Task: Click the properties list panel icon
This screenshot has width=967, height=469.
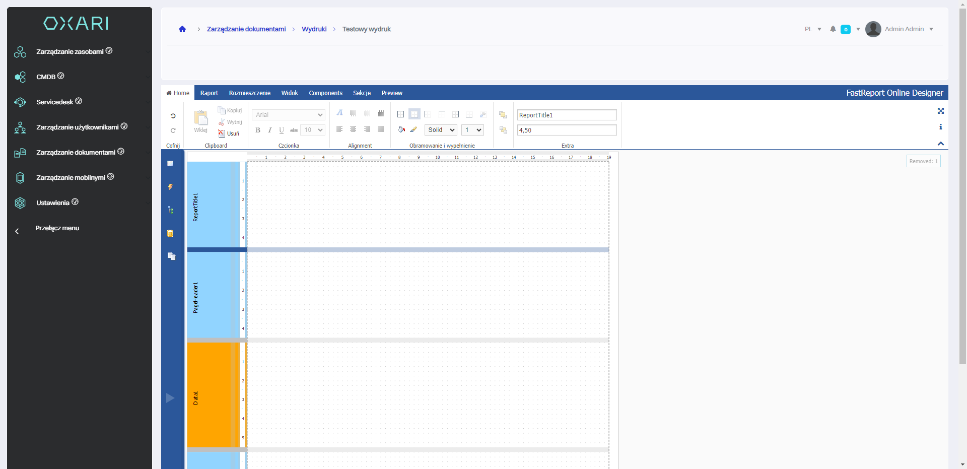Action: [x=170, y=163]
